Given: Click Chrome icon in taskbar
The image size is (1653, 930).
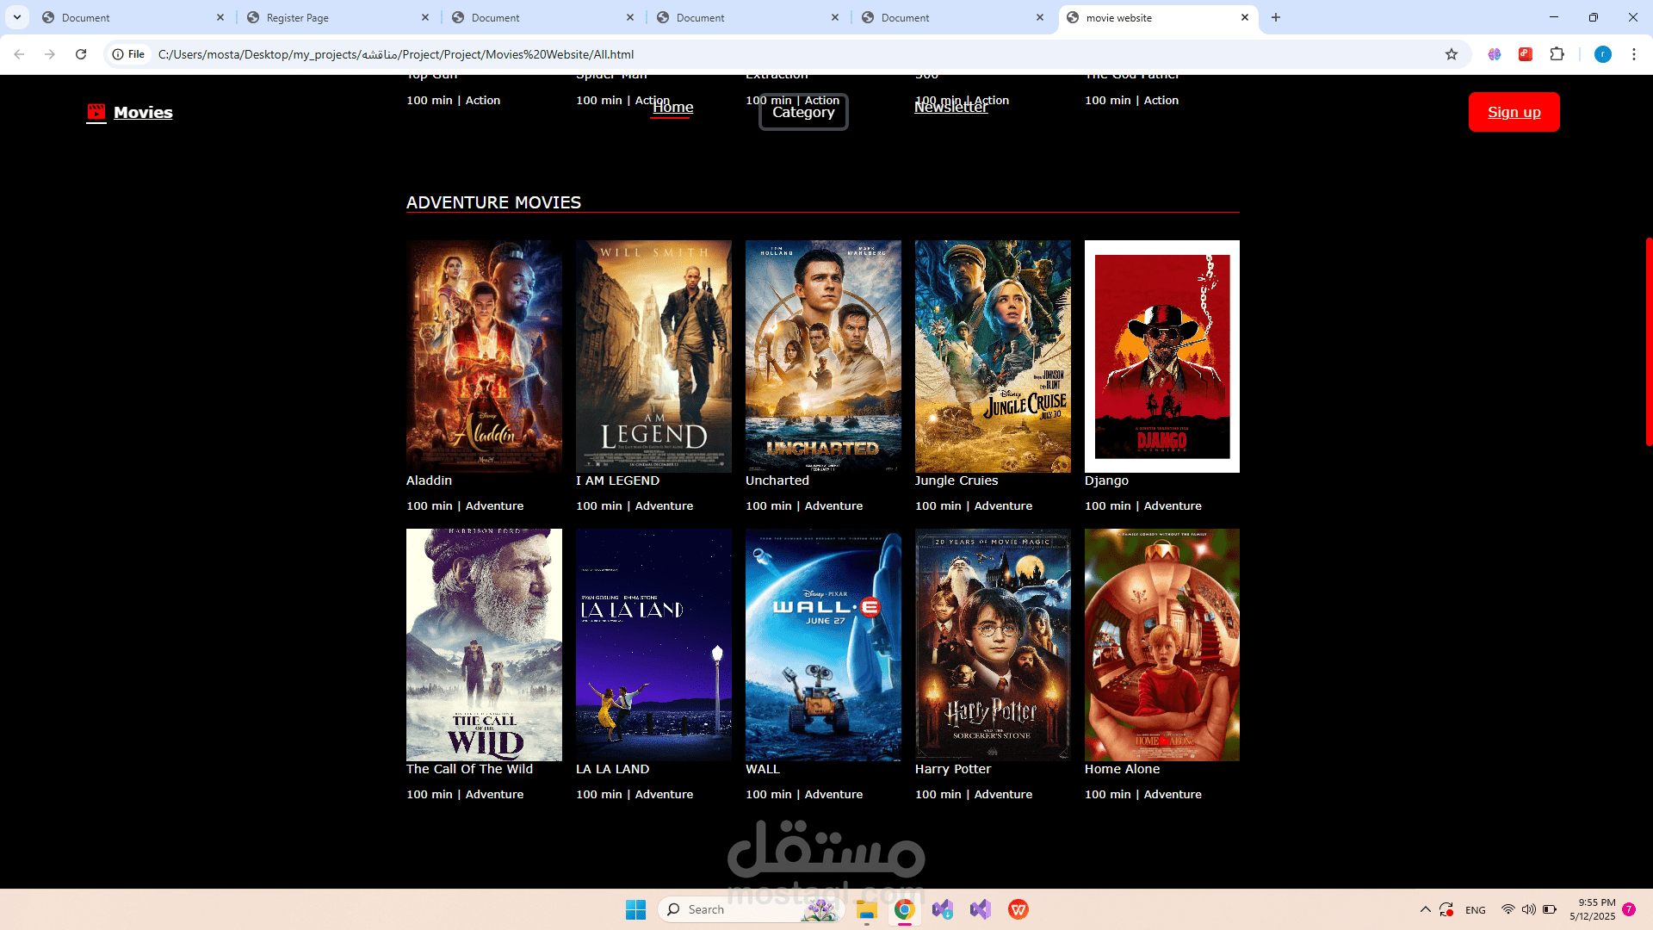Looking at the screenshot, I should tap(904, 909).
